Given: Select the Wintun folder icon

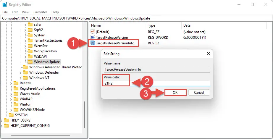Looking at the screenshot, I should (16, 104).
